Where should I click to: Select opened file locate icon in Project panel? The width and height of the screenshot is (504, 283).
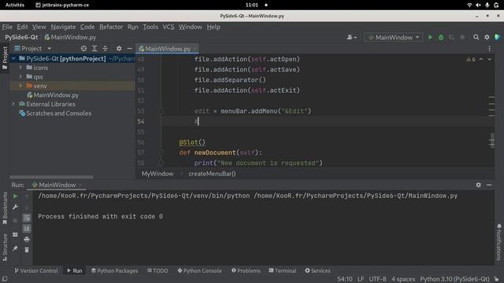point(83,49)
